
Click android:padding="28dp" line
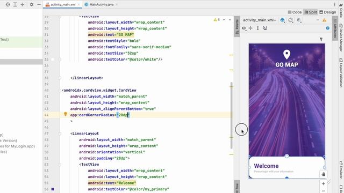(104, 158)
